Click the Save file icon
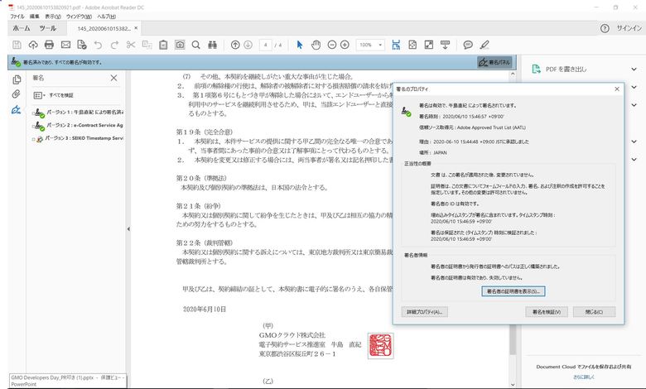 [x=17, y=45]
